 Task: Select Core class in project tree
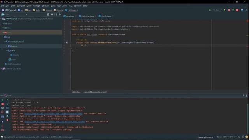click(x=12, y=59)
